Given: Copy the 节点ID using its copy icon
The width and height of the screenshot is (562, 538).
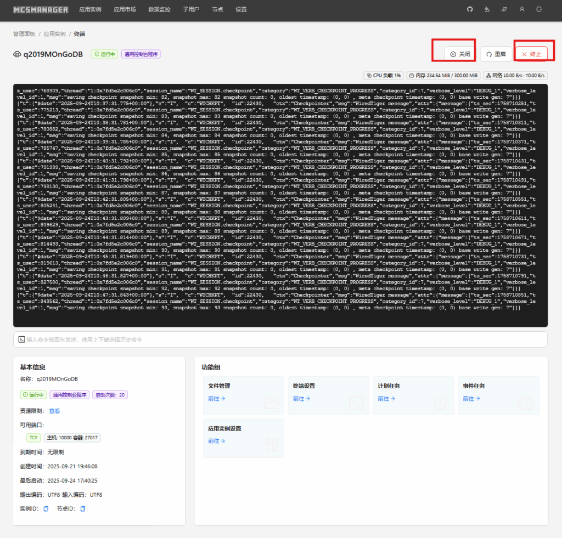Looking at the screenshot, I should coord(83,508).
